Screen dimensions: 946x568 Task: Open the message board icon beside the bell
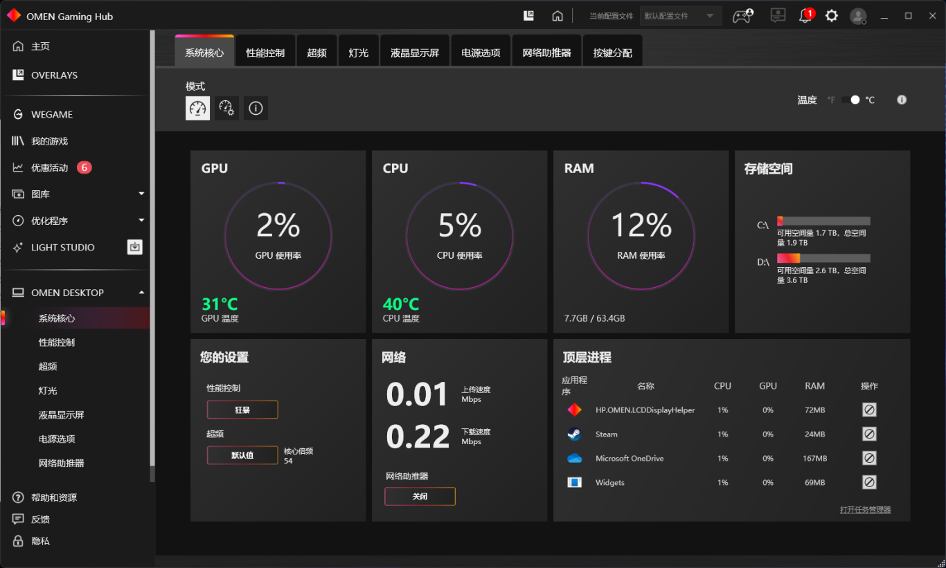click(778, 16)
